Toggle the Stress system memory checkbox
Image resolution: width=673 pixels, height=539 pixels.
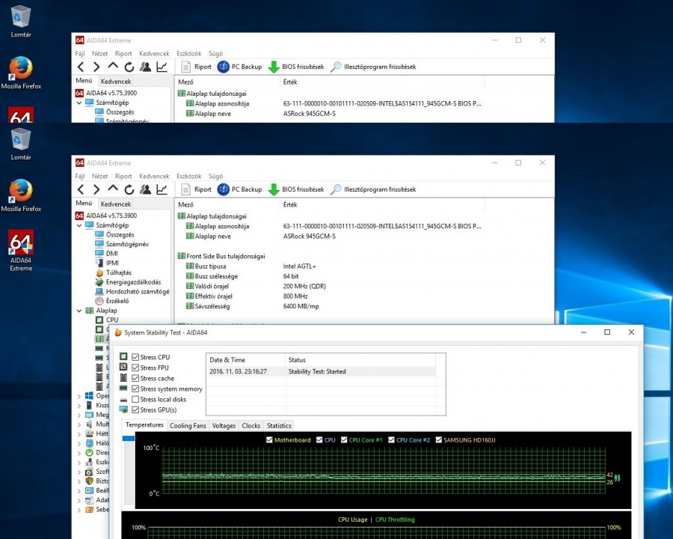tap(135, 389)
